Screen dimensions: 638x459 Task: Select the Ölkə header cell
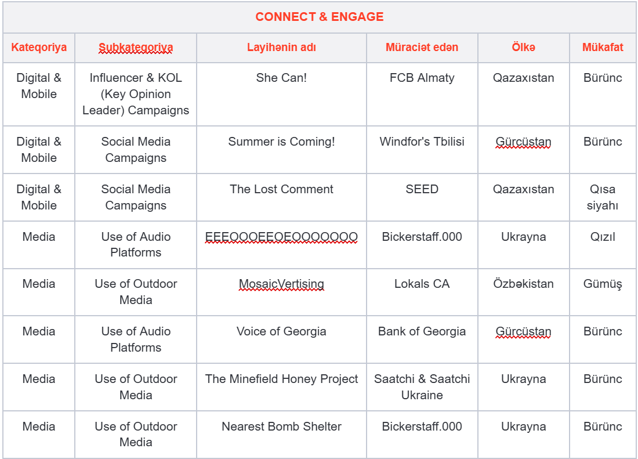tap(523, 47)
